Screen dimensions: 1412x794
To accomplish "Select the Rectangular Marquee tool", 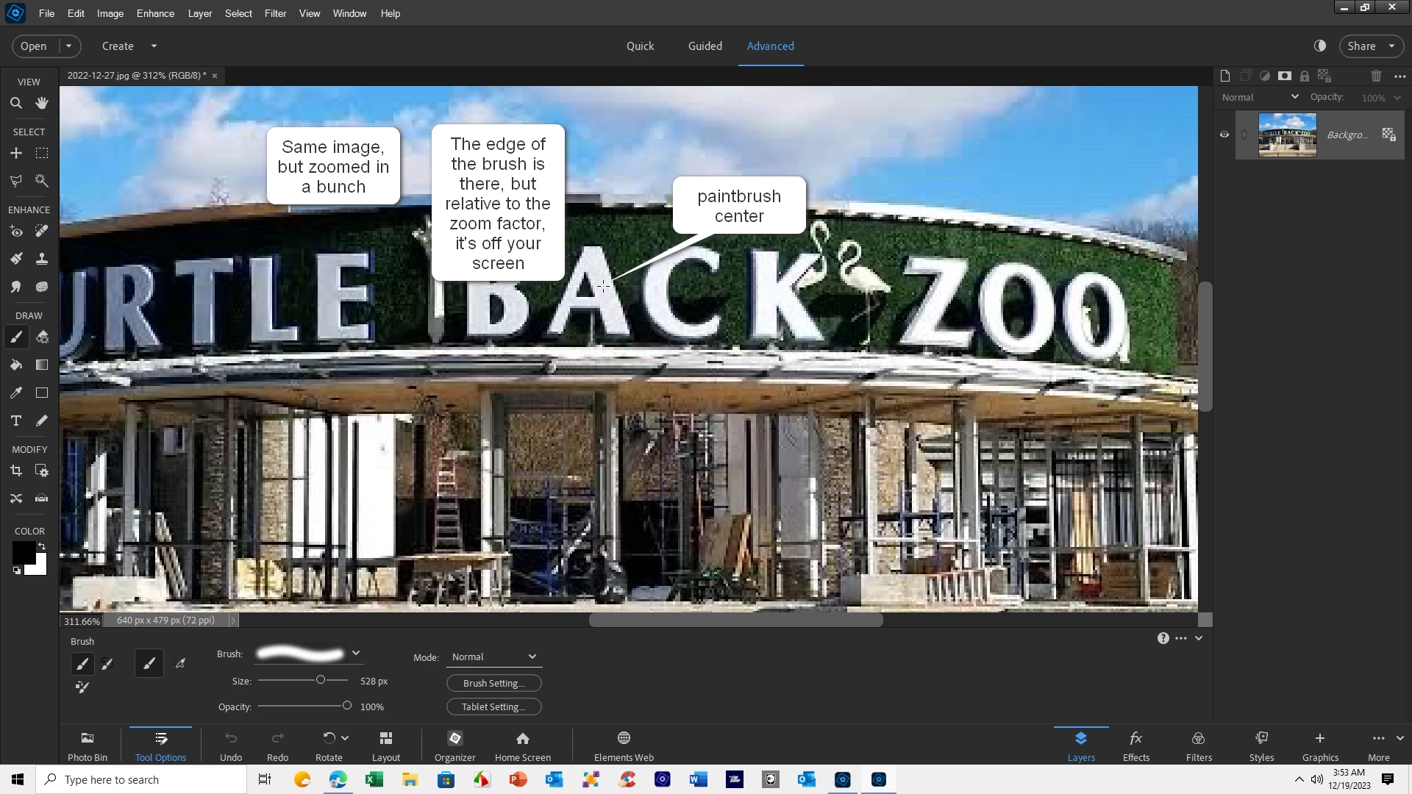I will [42, 153].
